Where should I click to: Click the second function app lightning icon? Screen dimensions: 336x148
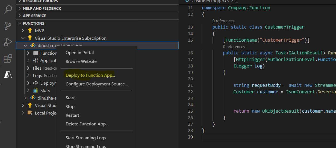tap(33, 98)
